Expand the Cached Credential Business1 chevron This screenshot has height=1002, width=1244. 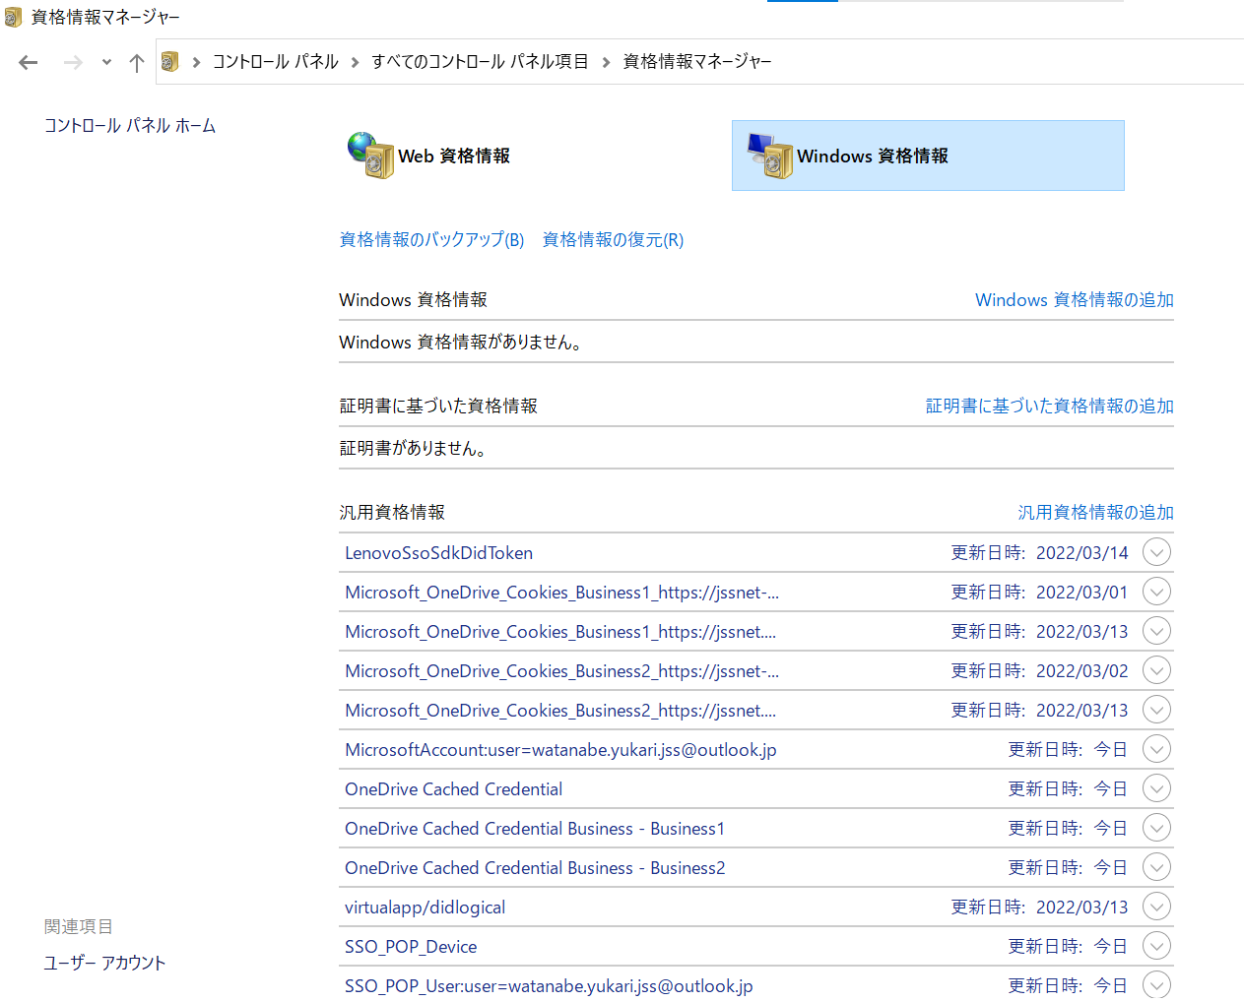[1156, 828]
